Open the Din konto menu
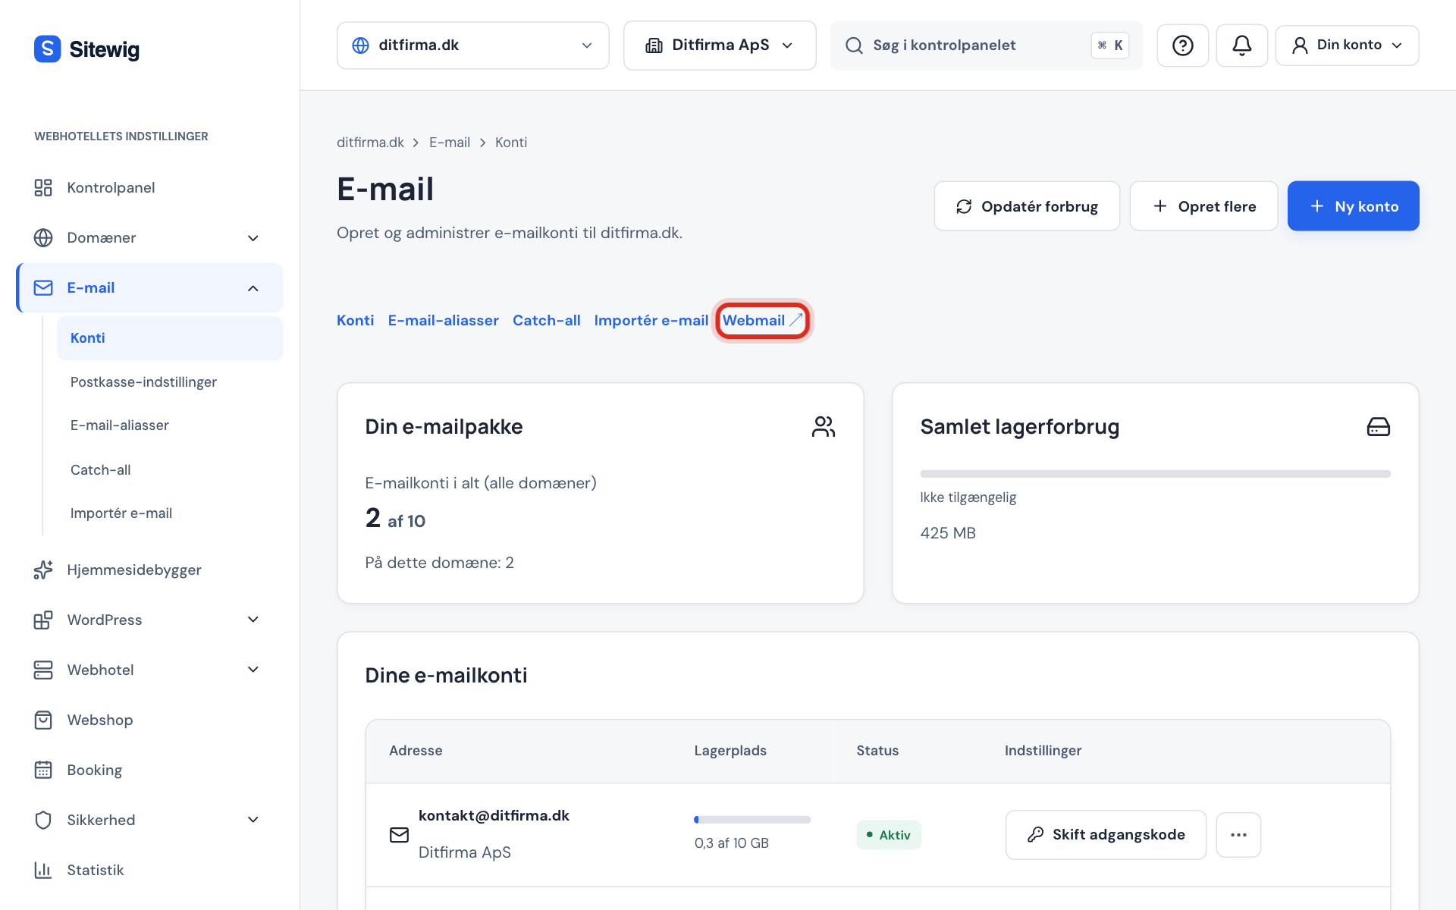1456x910 pixels. click(x=1347, y=45)
